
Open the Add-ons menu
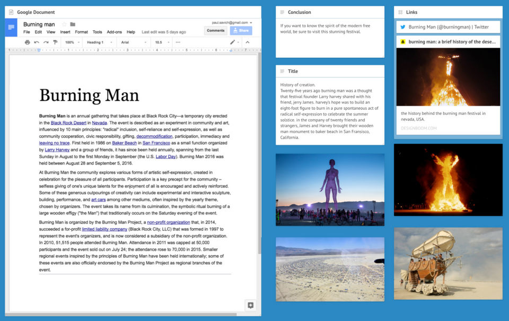[x=115, y=32]
